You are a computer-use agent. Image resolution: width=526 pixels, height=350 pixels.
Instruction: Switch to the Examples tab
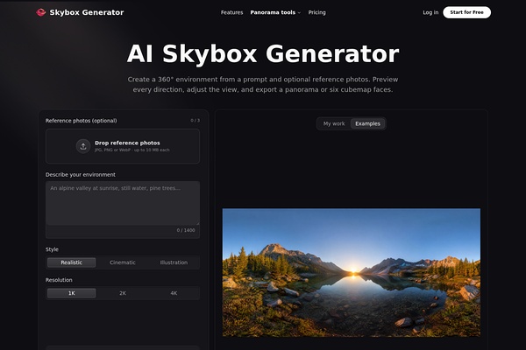pos(367,123)
